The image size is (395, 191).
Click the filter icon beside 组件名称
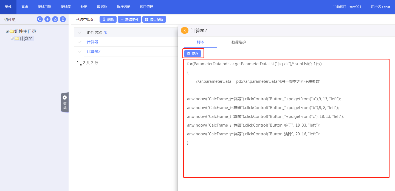[105, 33]
